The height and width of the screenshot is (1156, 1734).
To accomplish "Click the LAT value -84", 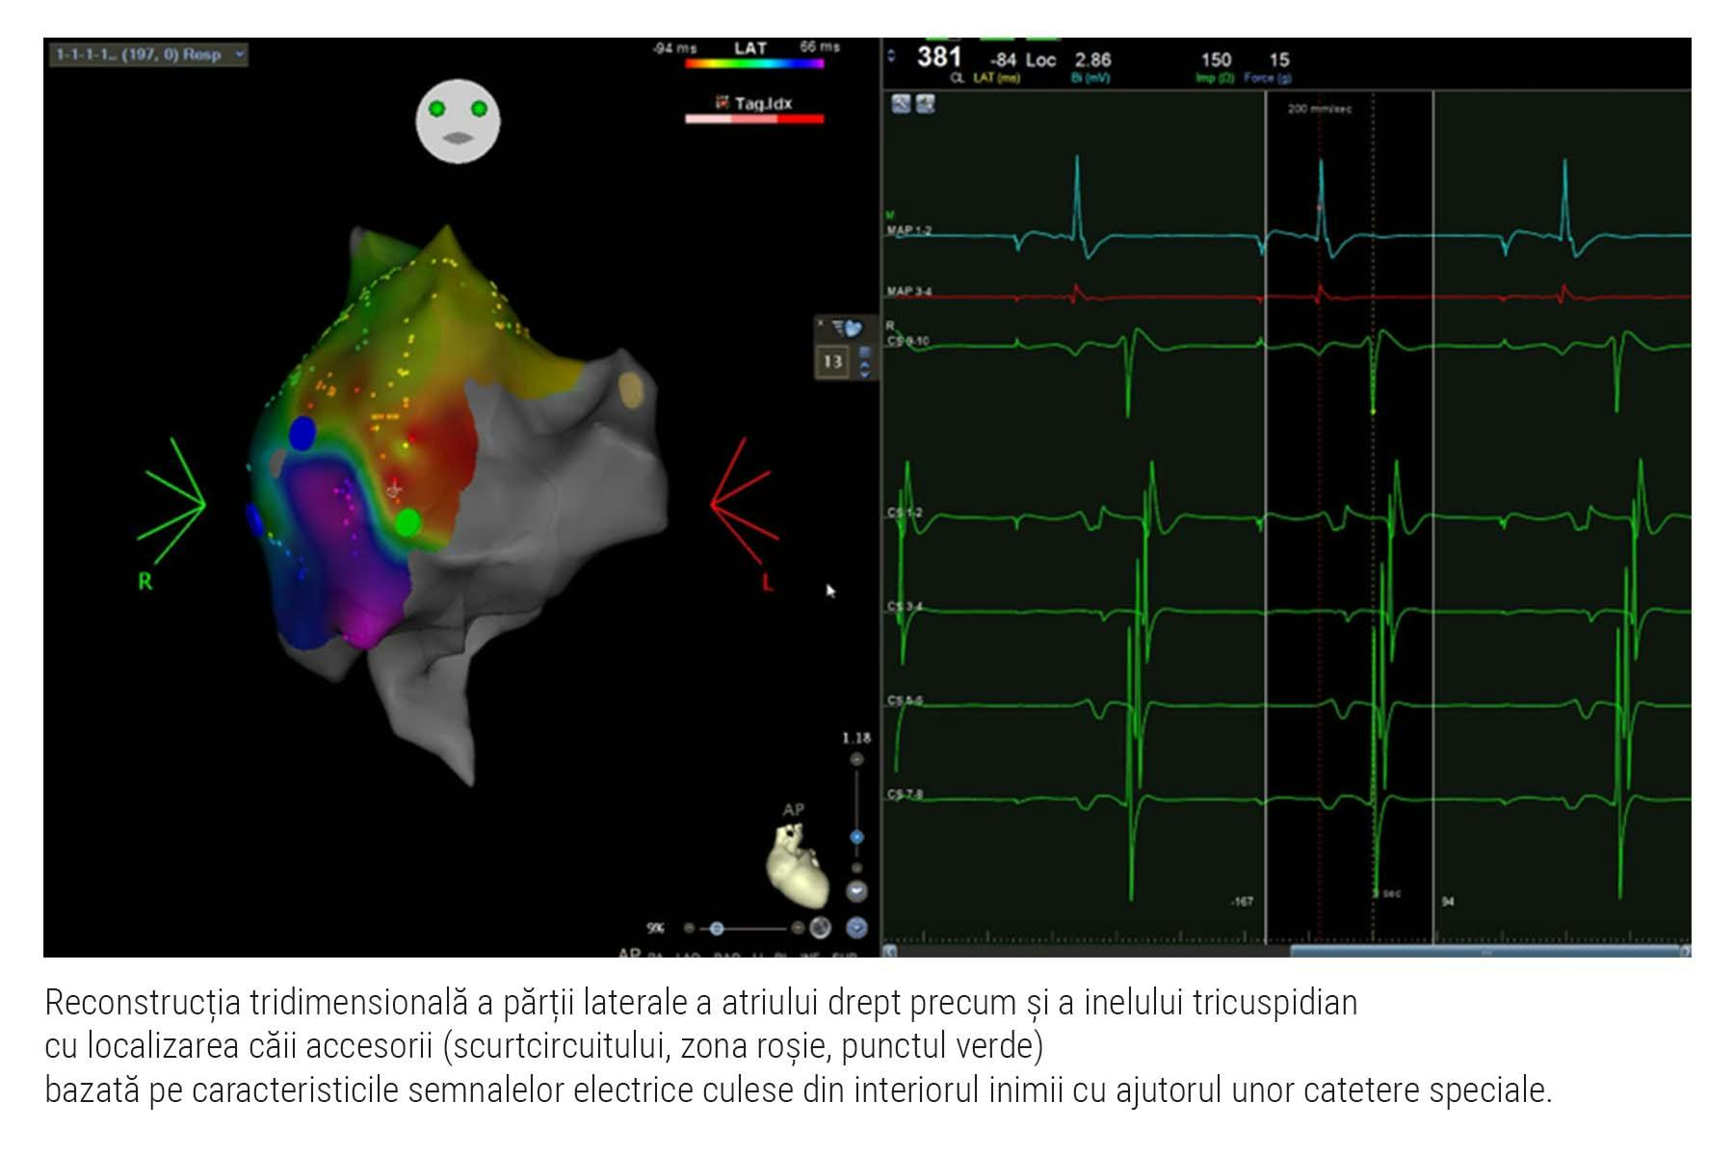I will (x=1004, y=60).
